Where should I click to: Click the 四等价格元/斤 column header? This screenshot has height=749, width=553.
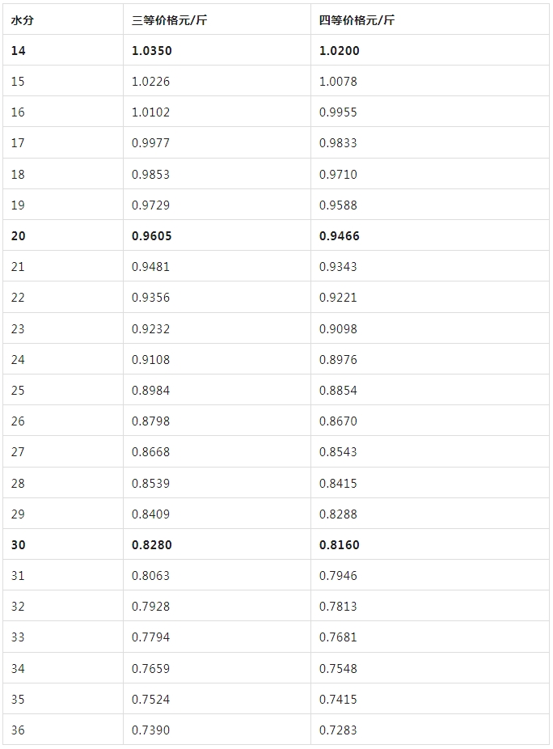(x=357, y=20)
